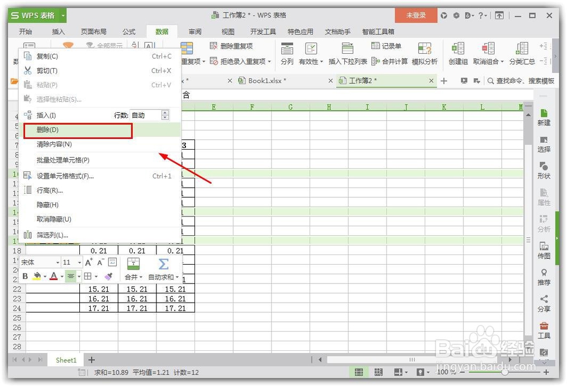Click New (新建) in right sidebar
This screenshot has width=567, height=386.
point(544,117)
